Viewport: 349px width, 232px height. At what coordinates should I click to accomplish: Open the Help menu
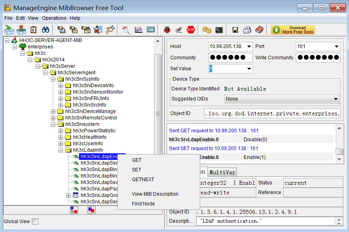point(75,18)
